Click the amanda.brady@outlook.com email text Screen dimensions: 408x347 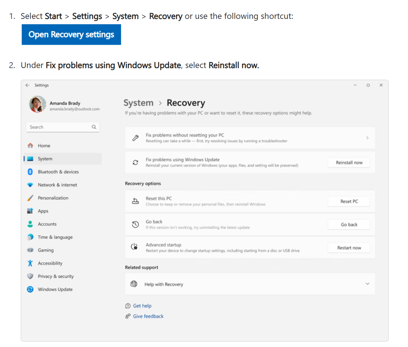point(74,109)
